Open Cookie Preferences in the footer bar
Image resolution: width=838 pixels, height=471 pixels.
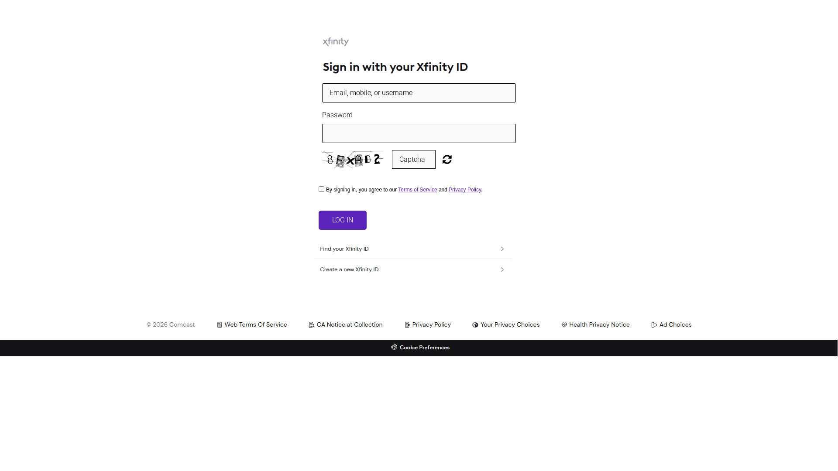pos(425,348)
